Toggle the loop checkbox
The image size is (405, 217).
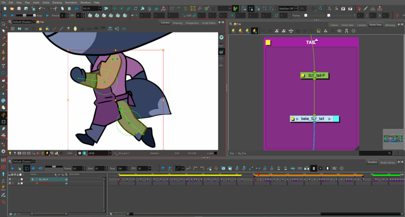[x=34, y=15]
